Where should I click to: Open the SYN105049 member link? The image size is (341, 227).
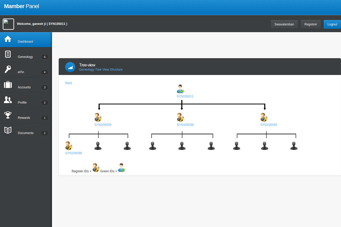(269, 125)
